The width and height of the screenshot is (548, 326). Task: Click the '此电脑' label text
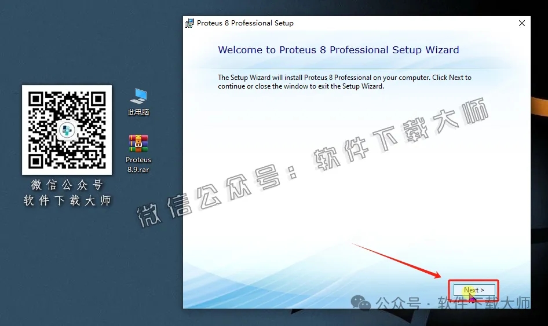tap(138, 112)
